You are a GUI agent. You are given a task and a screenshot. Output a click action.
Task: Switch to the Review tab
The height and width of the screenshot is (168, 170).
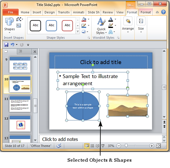click(x=108, y=12)
